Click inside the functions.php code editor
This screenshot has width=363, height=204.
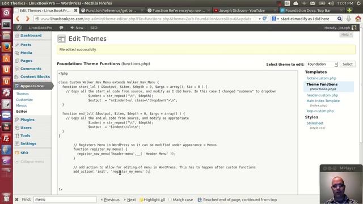click(178, 132)
